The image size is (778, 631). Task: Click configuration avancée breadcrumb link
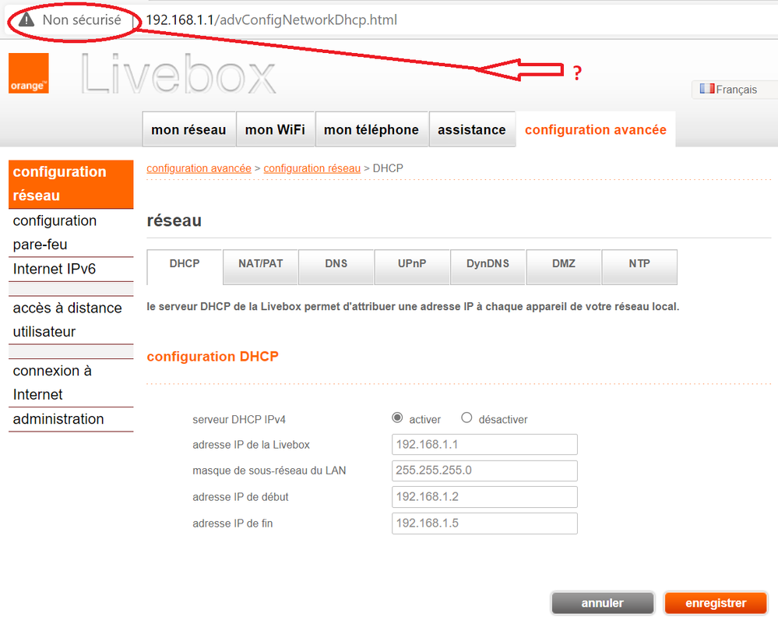(199, 168)
